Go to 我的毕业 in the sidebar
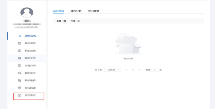 pyautogui.click(x=27, y=73)
